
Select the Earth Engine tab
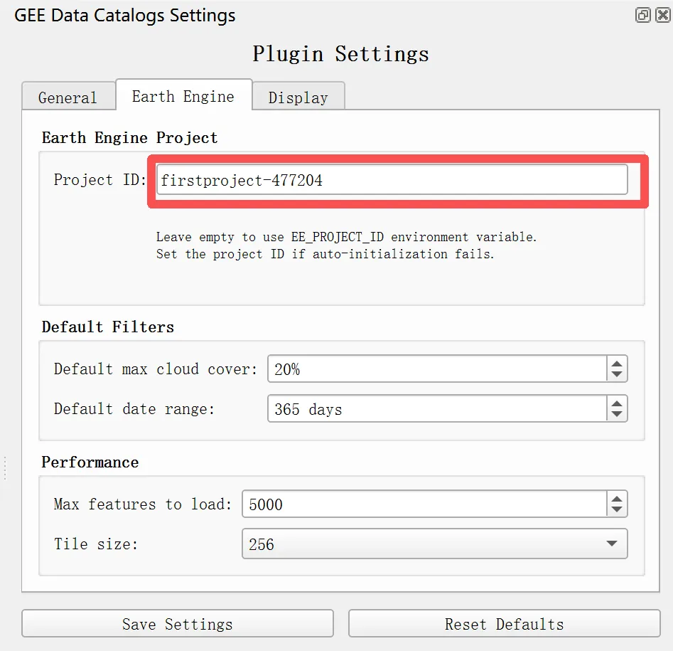[183, 96]
